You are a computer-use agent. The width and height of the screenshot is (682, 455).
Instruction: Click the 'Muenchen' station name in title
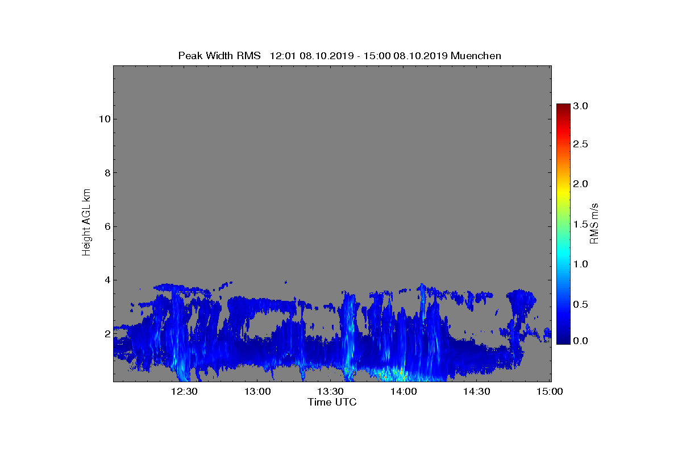tap(476, 56)
